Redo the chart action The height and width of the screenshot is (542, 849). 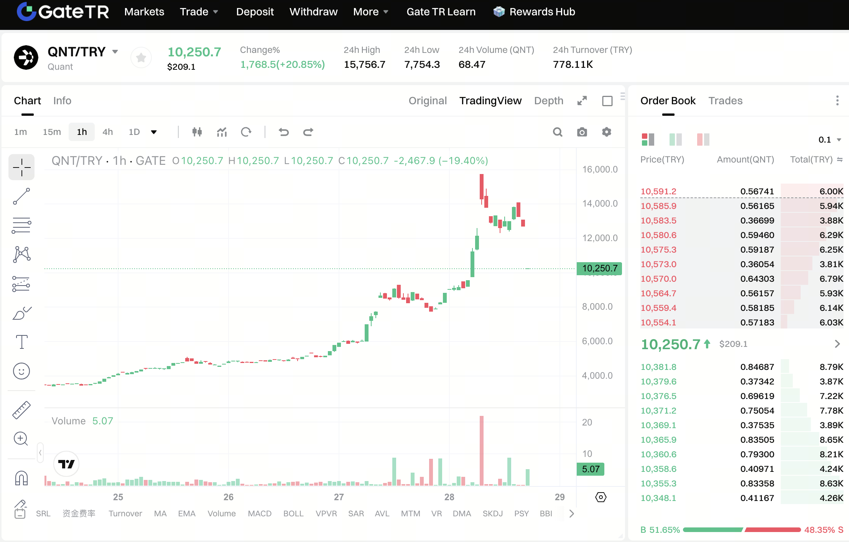point(308,132)
